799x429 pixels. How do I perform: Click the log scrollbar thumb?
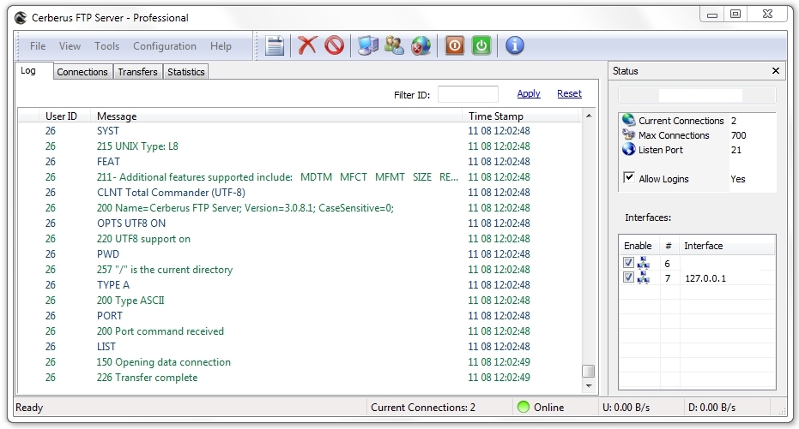[x=589, y=371]
